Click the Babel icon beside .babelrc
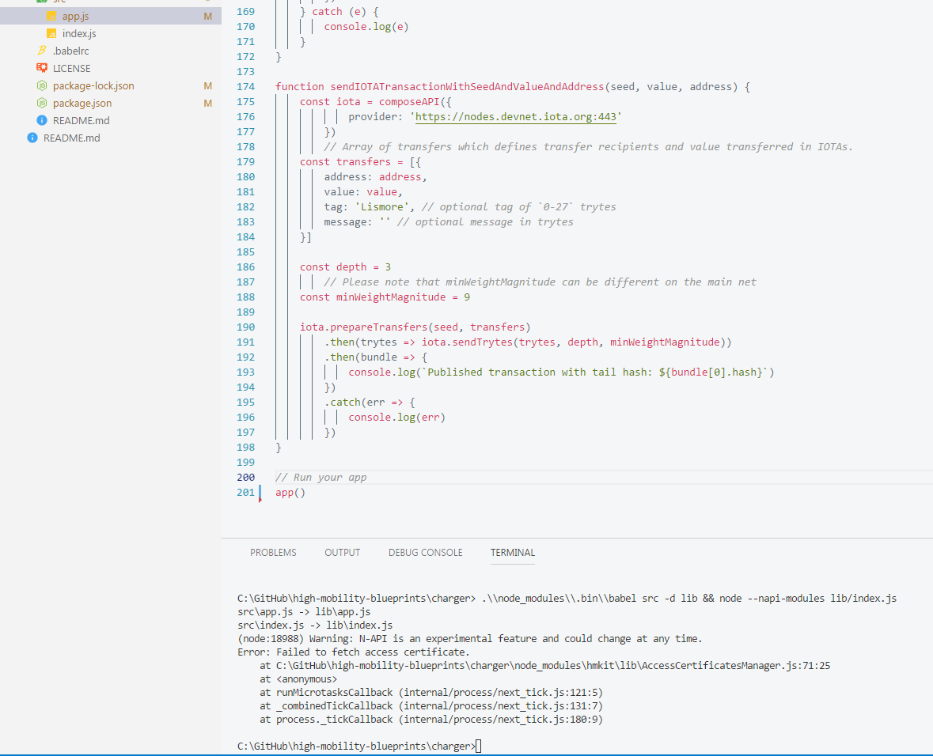 tap(42, 51)
